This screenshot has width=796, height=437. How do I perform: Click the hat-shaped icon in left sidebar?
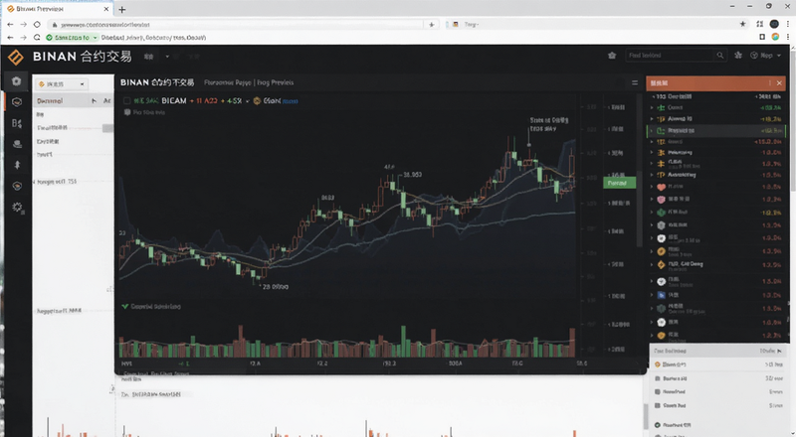click(17, 144)
